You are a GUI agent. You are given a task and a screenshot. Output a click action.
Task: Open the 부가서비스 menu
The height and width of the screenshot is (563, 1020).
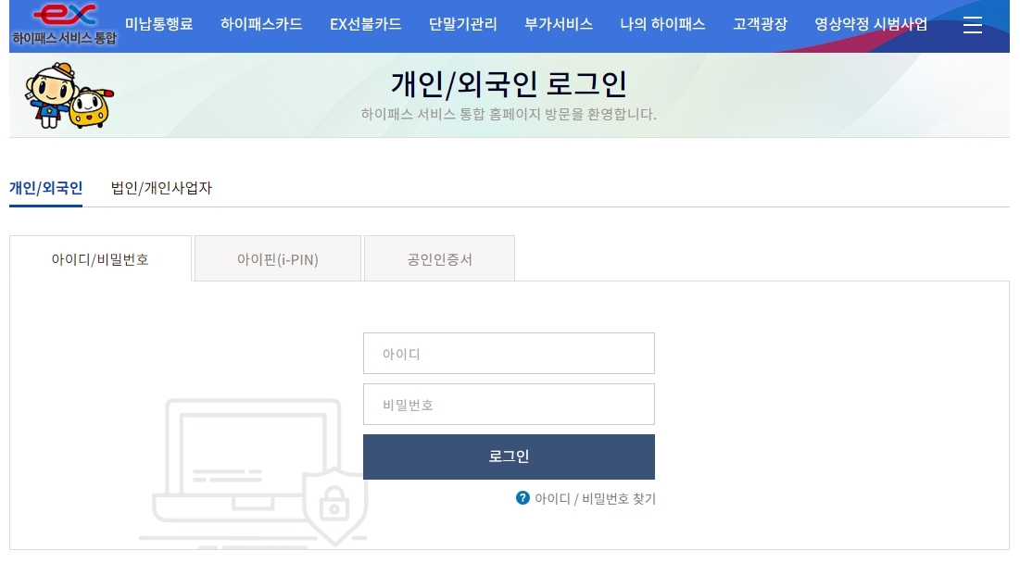point(558,24)
